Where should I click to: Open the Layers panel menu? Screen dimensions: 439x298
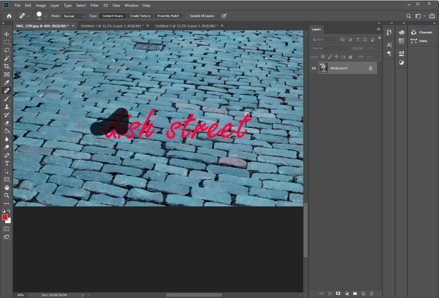tap(379, 29)
